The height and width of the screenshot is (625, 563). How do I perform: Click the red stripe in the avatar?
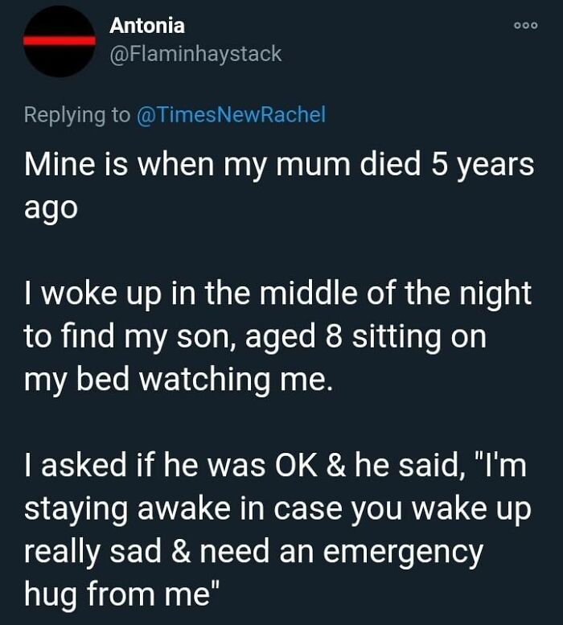60,40
